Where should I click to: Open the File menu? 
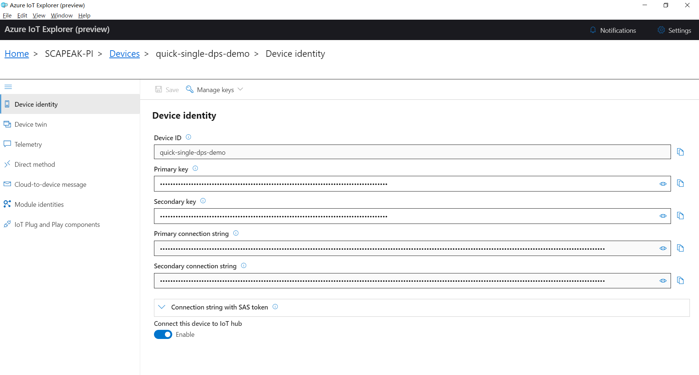[7, 15]
